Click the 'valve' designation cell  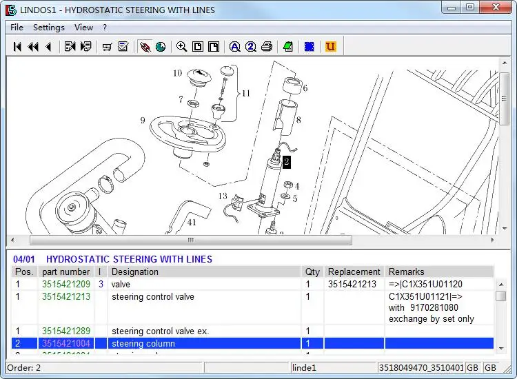205,284
